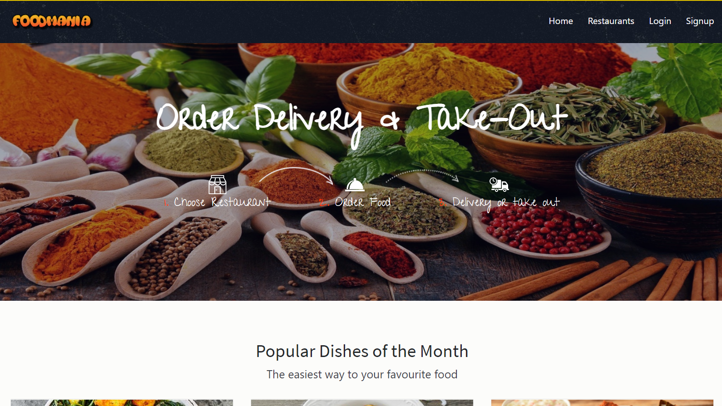Open the Login link
The width and height of the screenshot is (722, 406).
tap(660, 21)
